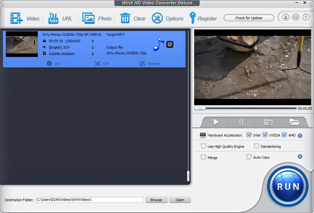Click the Photo slideshow icon

pyautogui.click(x=88, y=18)
